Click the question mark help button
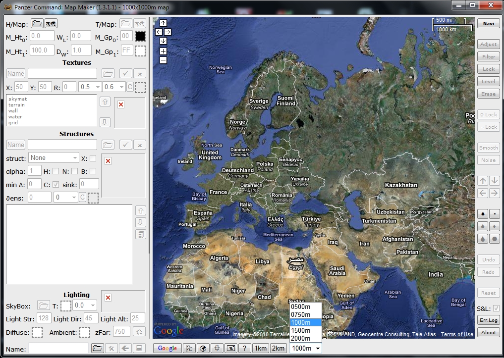 [x=245, y=348]
